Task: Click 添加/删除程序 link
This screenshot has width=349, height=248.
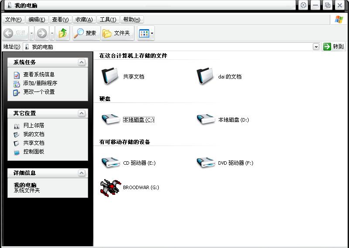Action: pos(40,83)
